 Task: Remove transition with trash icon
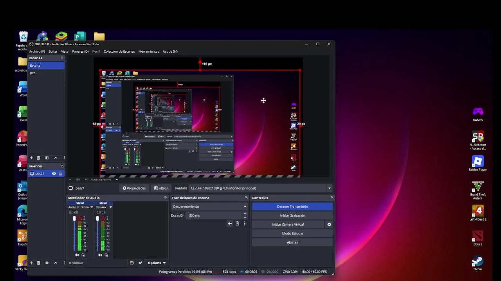pos(237,224)
